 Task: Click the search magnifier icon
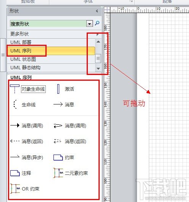(x=97, y=23)
